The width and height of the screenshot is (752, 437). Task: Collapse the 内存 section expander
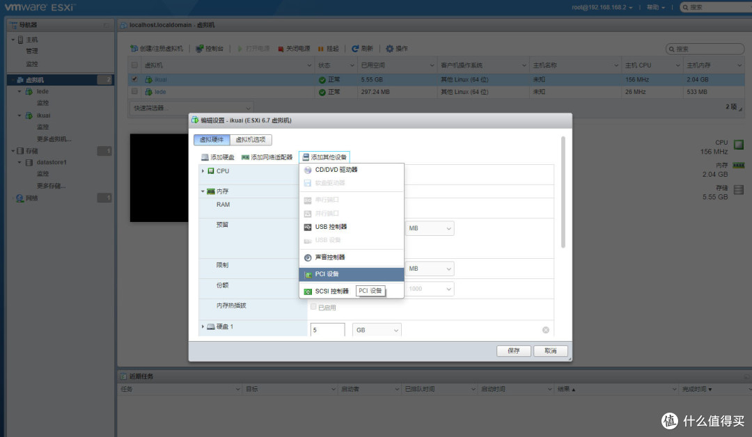pos(202,191)
